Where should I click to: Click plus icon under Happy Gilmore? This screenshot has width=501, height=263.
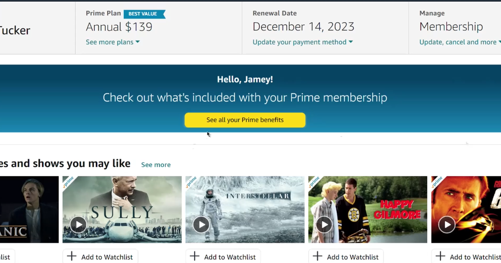[317, 256]
